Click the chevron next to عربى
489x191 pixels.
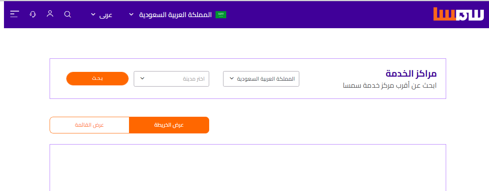(93, 15)
